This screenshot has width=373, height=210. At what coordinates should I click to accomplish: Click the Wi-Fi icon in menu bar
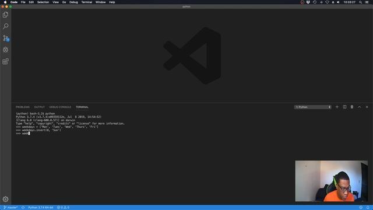pos(327,2)
